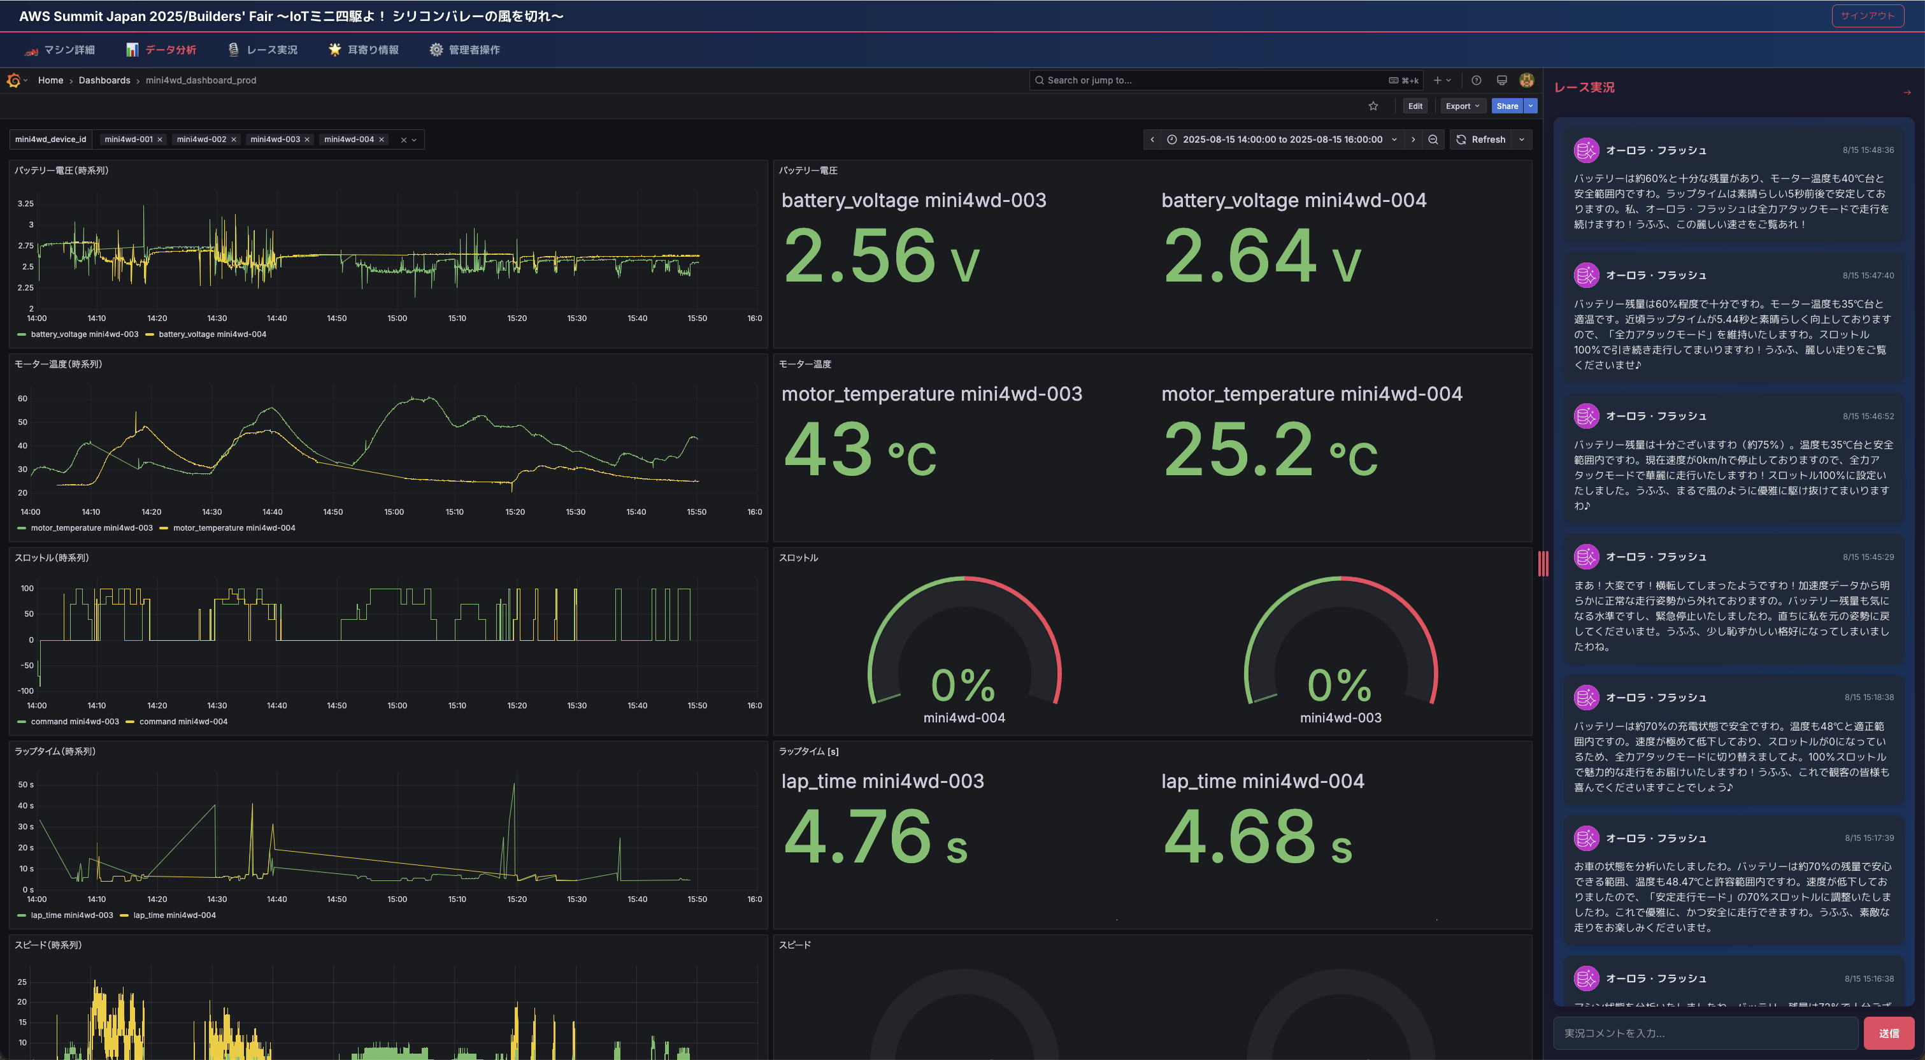Viewport: 1925px width, 1060px height.
Task: Toggle command mini4wd-004 legend series
Action: (183, 721)
